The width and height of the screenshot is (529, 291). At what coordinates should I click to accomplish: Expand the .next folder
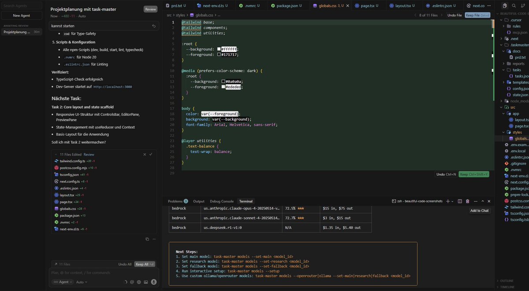click(501, 39)
